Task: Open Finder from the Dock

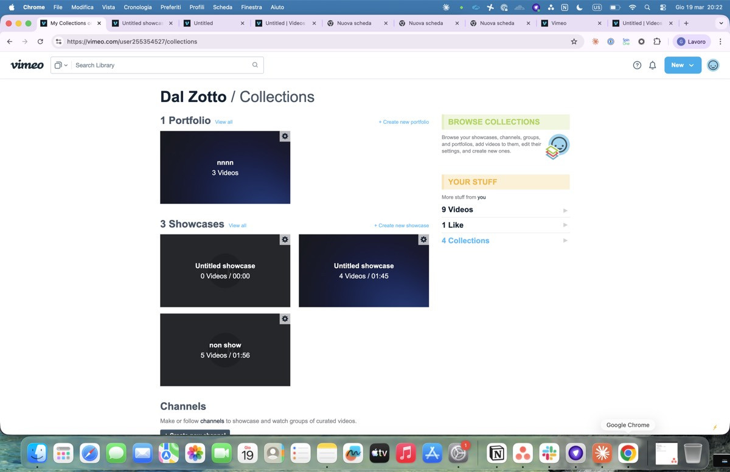Action: coord(38,453)
